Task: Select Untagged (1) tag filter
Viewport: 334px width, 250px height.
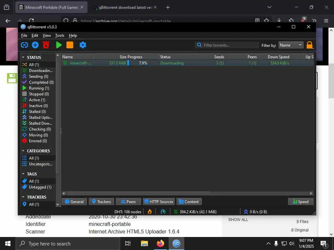Action: pos(38,187)
